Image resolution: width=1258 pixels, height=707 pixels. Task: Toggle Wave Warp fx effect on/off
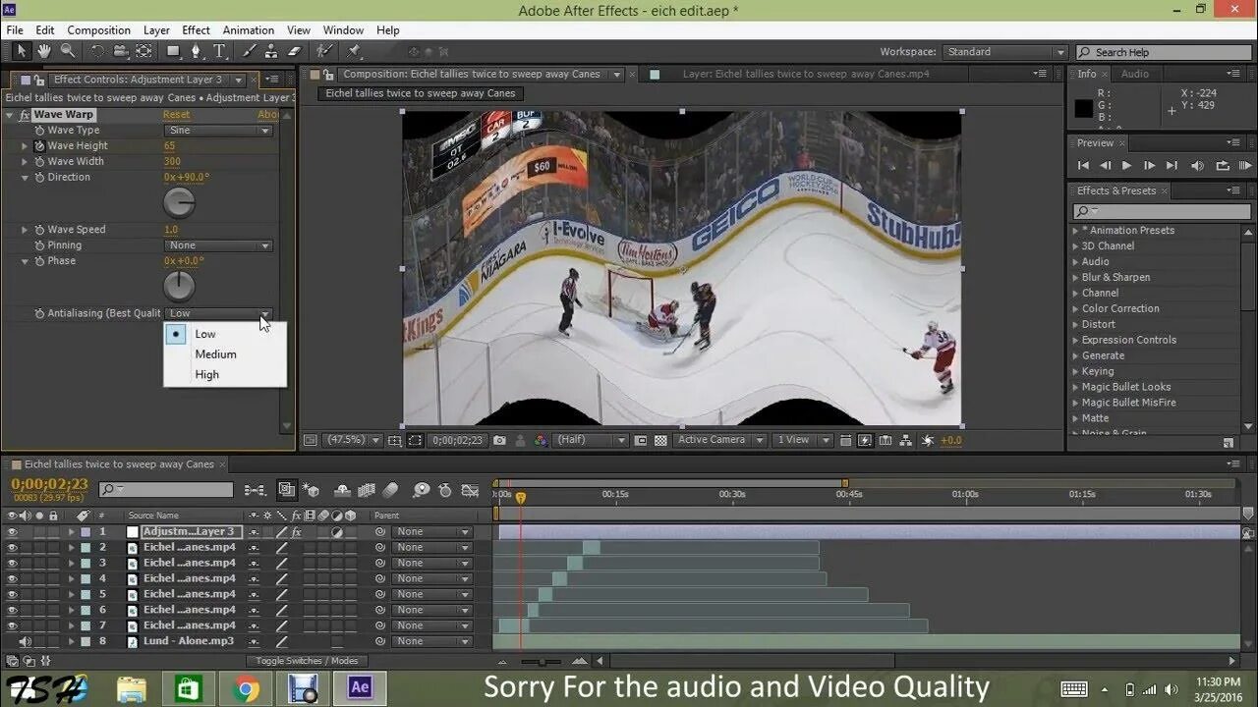tap(25, 115)
